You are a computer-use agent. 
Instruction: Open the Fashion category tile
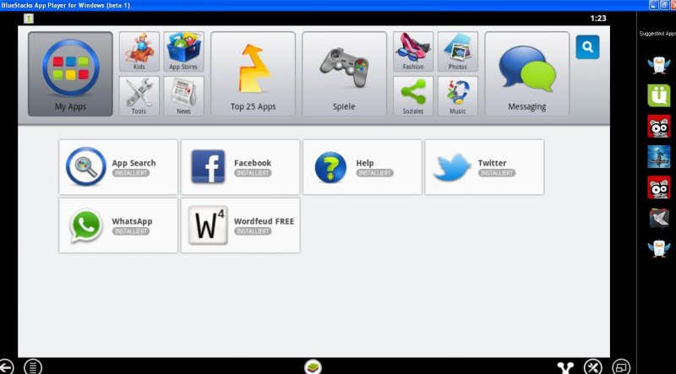pos(413,51)
